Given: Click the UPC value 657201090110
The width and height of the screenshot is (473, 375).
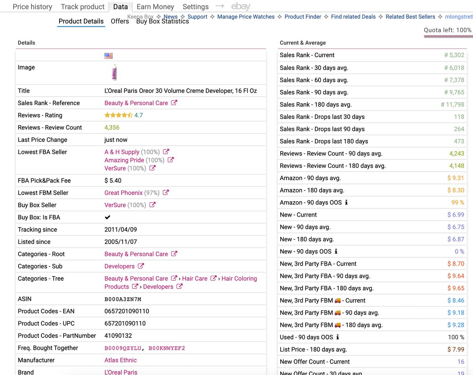Looking at the screenshot, I should pos(125,323).
